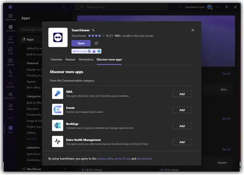Viewport: 244px width, 175px height.
Task: Click the Workflows icon in Apps panel
Action: [x=24, y=169]
